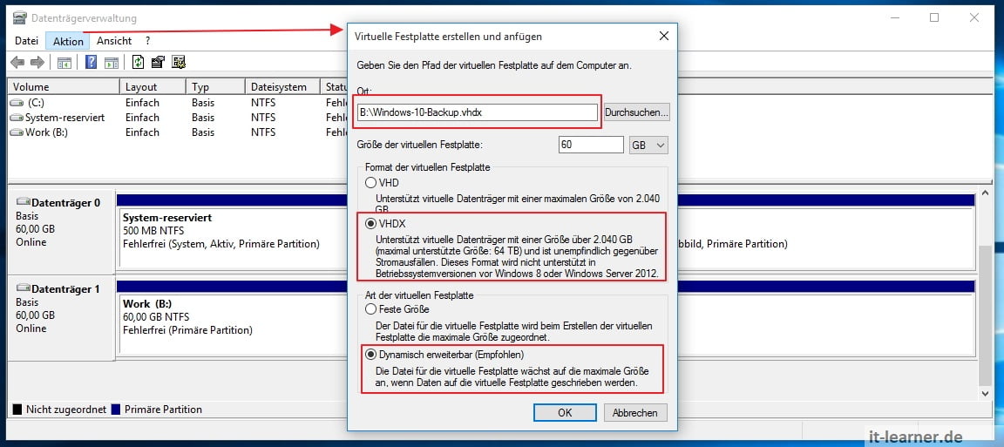The width and height of the screenshot is (1004, 447).
Task: Close the Virtuelle Festplatte erstellen dialog
Action: click(x=664, y=37)
